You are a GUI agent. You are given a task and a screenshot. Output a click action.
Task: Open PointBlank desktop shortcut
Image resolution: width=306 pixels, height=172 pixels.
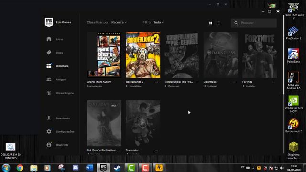pyautogui.click(x=294, y=55)
